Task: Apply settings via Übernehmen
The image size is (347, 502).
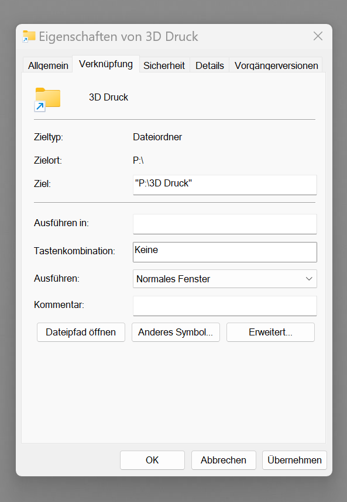Action: [x=294, y=460]
